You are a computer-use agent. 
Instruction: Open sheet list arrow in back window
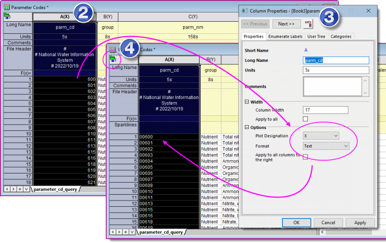pyautogui.click(x=26, y=189)
